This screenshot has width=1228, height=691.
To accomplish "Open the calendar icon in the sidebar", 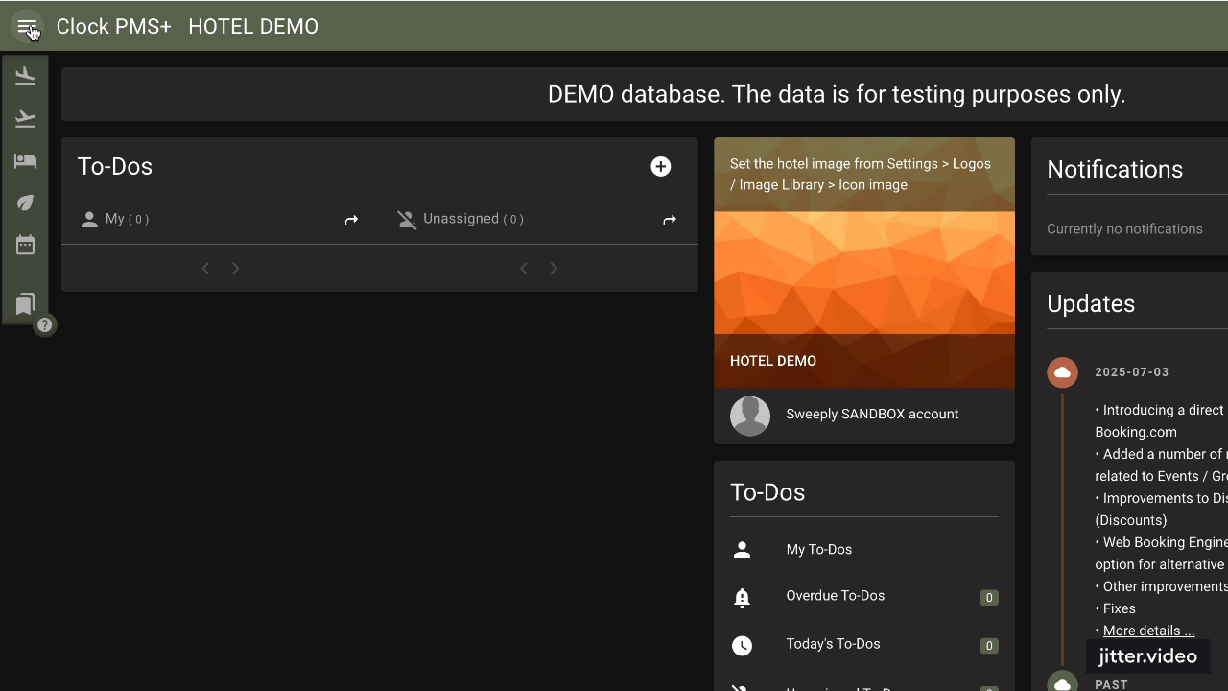I will pyautogui.click(x=25, y=245).
